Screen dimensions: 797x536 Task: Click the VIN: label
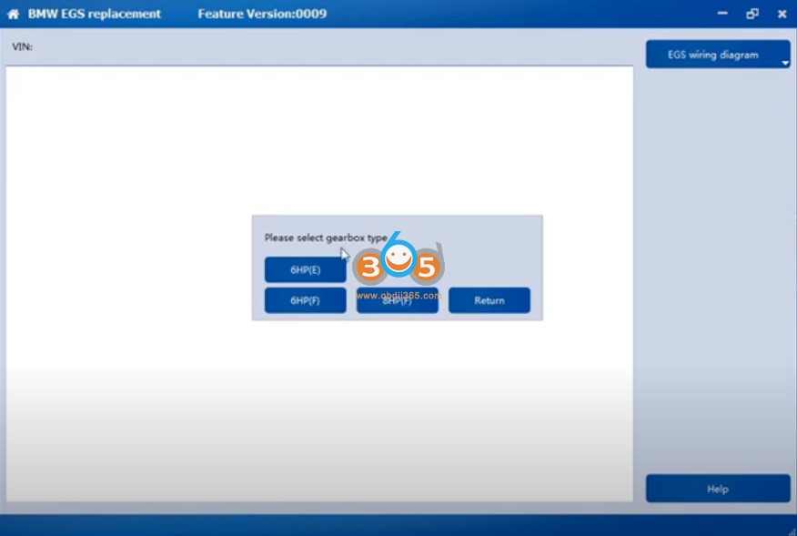[22, 46]
